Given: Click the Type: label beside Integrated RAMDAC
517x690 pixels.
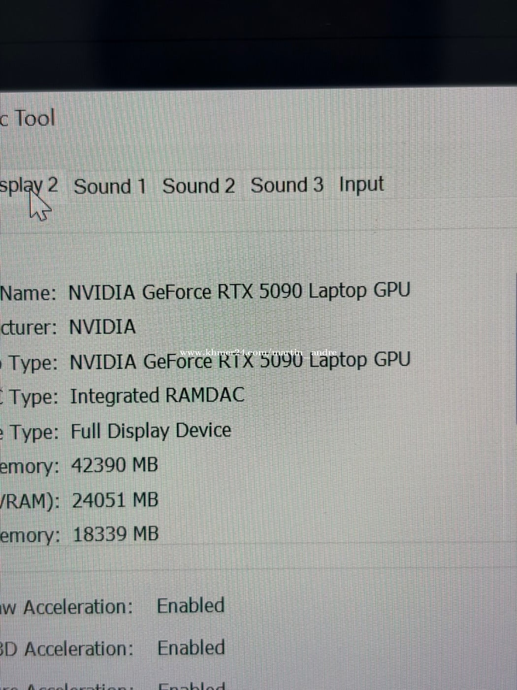Looking at the screenshot, I should tap(32, 397).
